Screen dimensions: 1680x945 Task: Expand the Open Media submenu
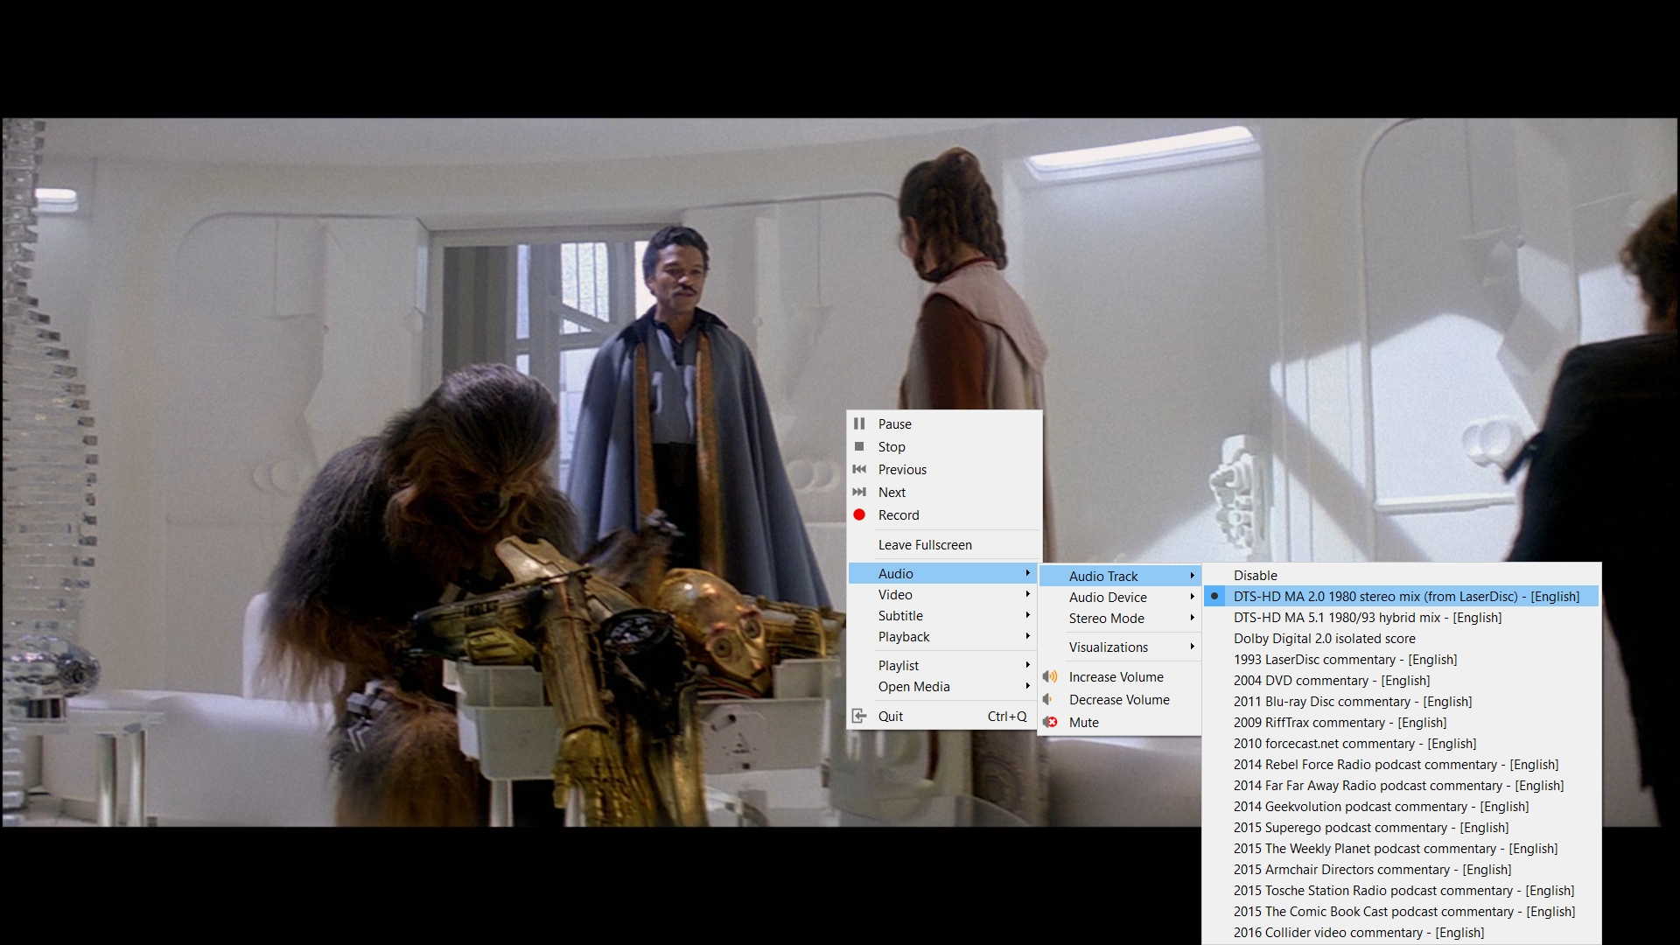(x=943, y=686)
